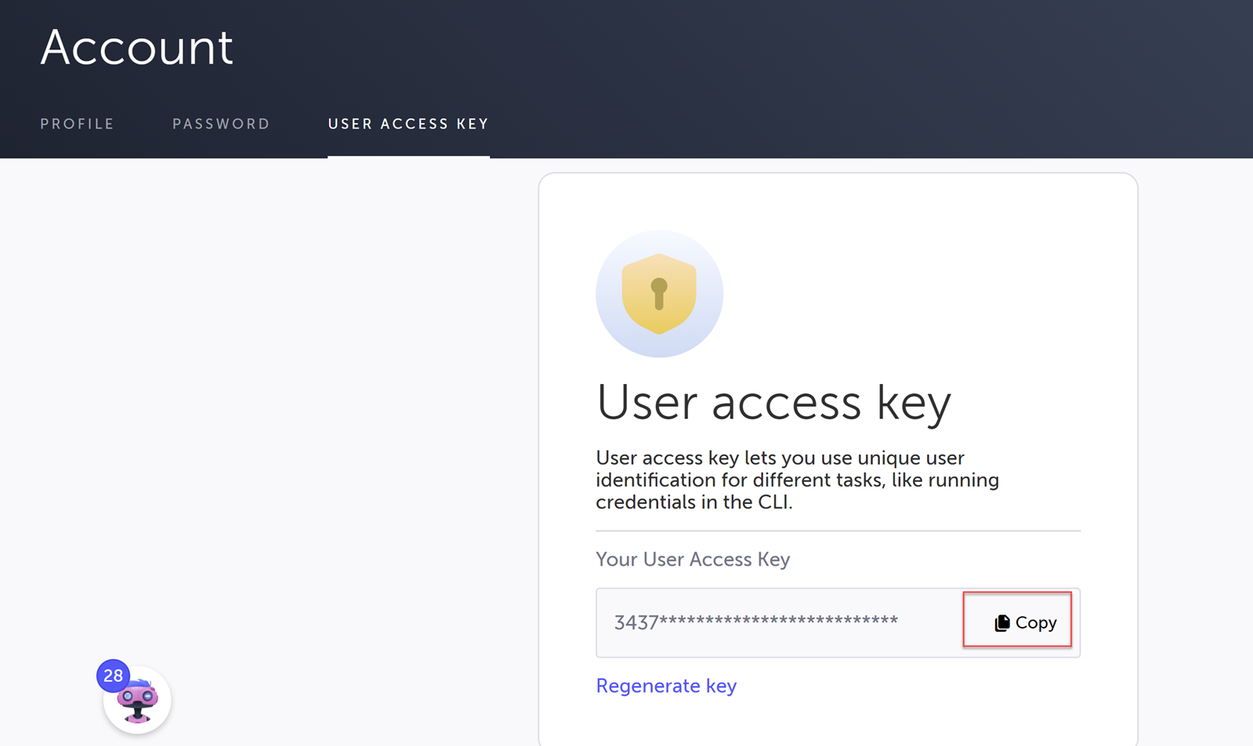
Task: Click the asterisks in the key value
Action: coord(778,621)
